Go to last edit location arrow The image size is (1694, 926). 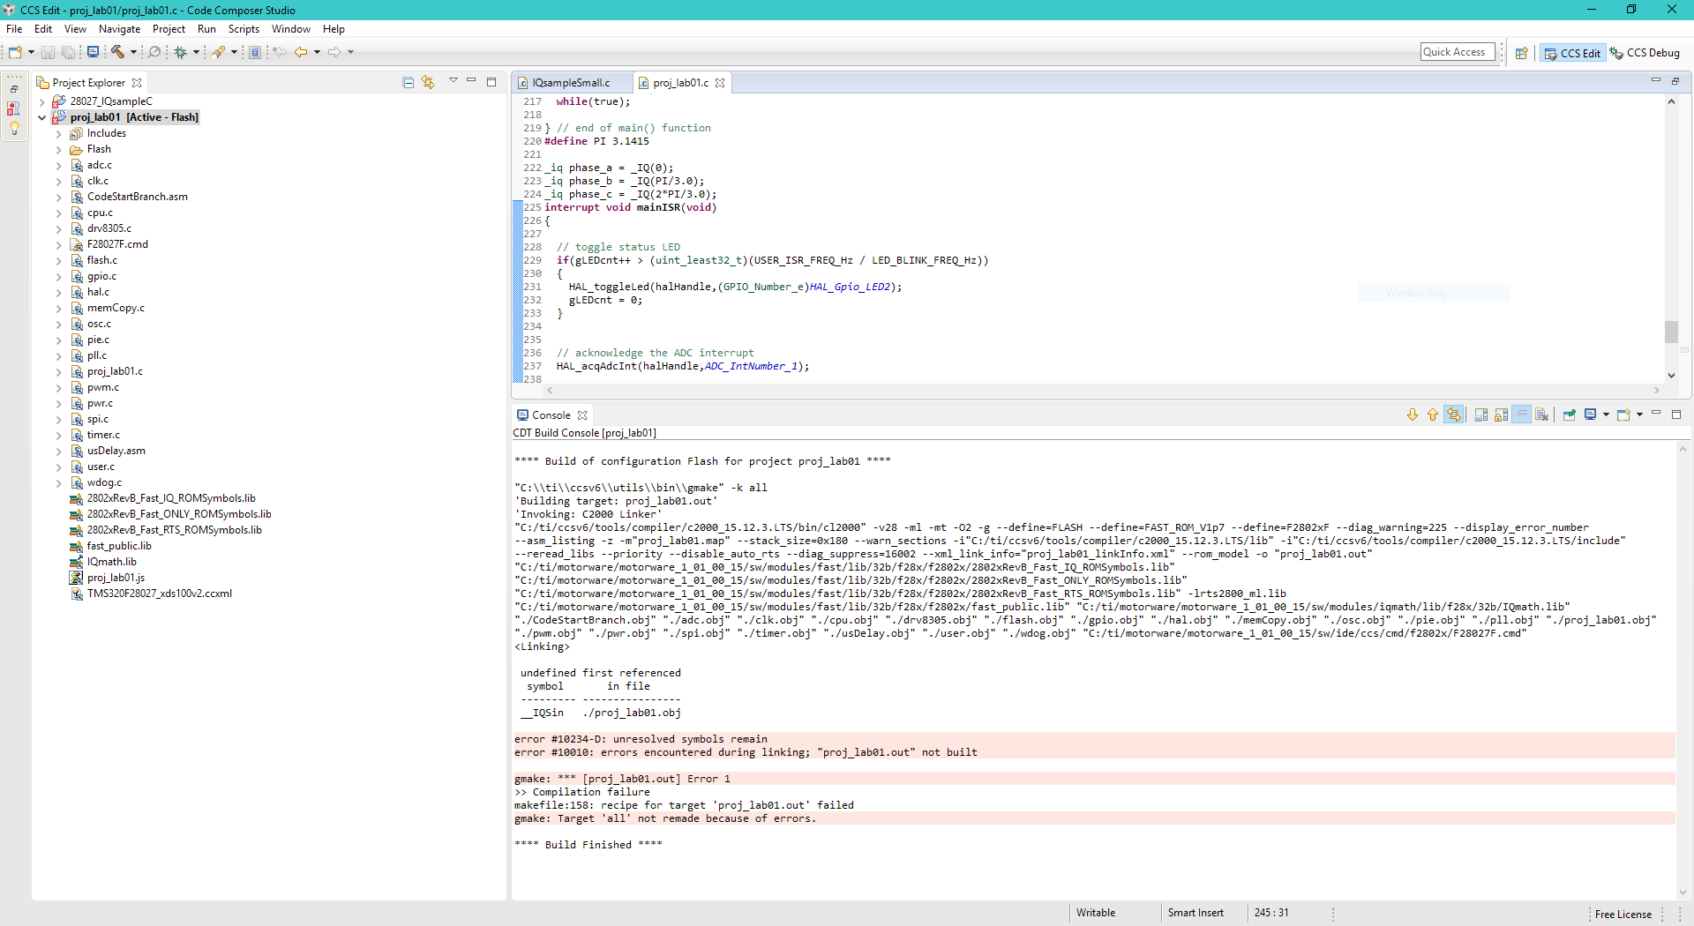pyautogui.click(x=280, y=52)
